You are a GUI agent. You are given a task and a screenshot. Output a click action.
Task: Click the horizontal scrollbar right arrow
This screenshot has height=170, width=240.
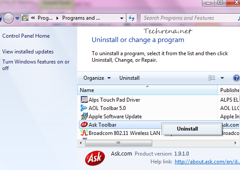236,143
